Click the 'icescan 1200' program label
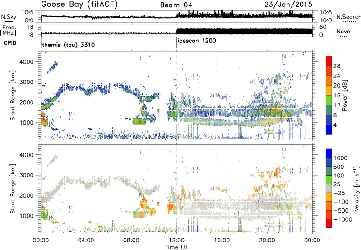The height and width of the screenshot is (250, 361). pyautogui.click(x=197, y=41)
